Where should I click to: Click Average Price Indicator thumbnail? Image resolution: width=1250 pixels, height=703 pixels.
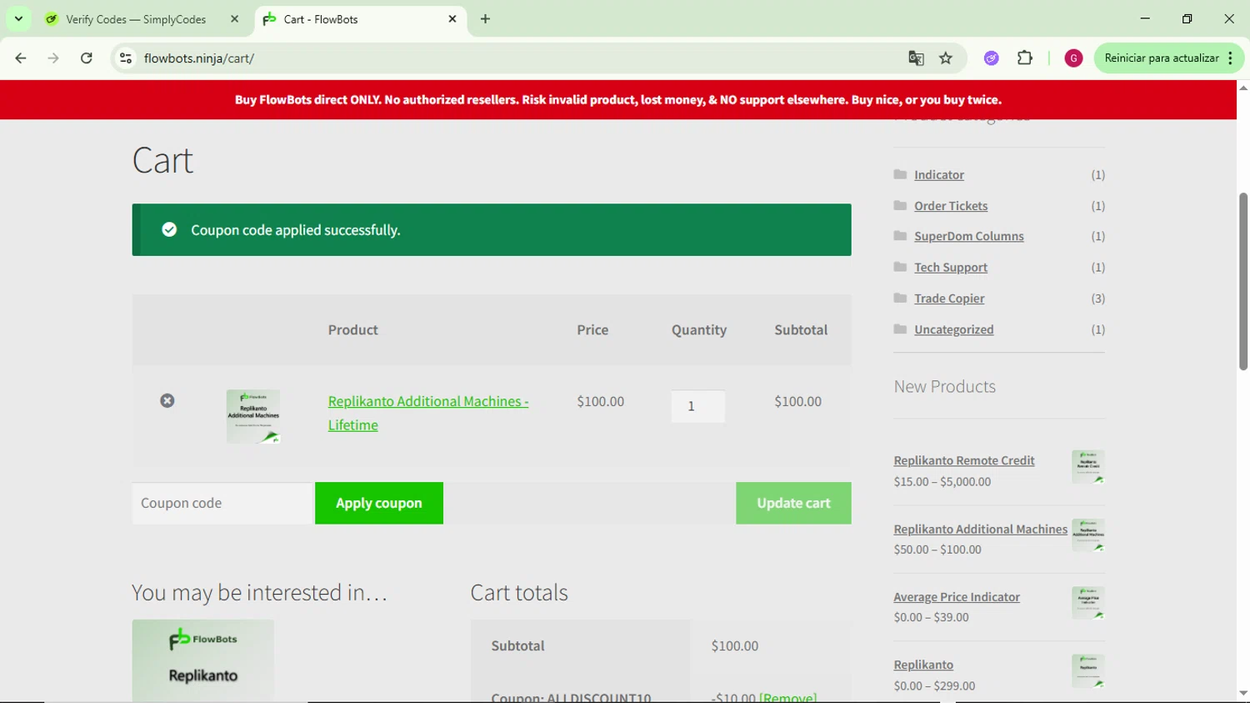pos(1088,603)
